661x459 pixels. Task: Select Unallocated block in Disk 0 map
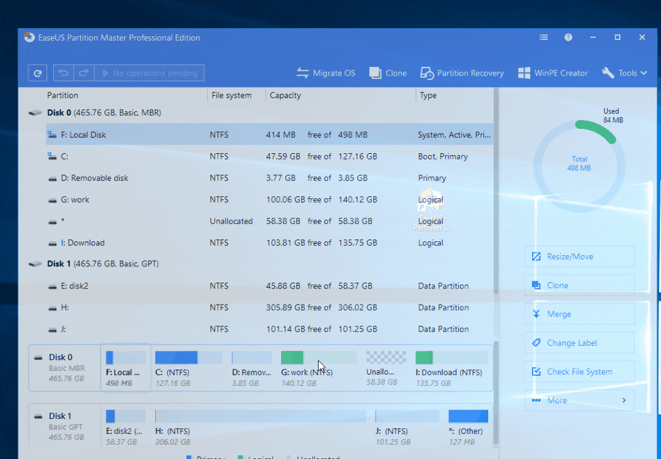click(386, 366)
